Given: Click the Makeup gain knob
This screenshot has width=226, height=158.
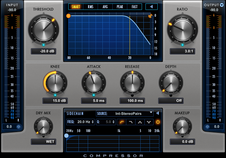Looking at the screenshot, I should 182,127.
